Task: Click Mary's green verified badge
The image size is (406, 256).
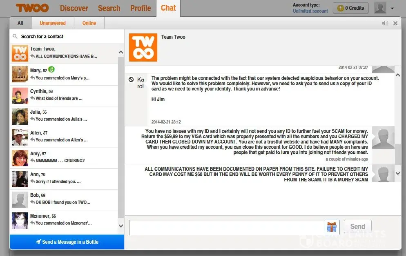Action: (x=51, y=70)
